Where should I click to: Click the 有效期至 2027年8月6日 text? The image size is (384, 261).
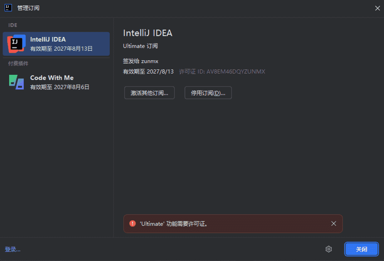59,87
